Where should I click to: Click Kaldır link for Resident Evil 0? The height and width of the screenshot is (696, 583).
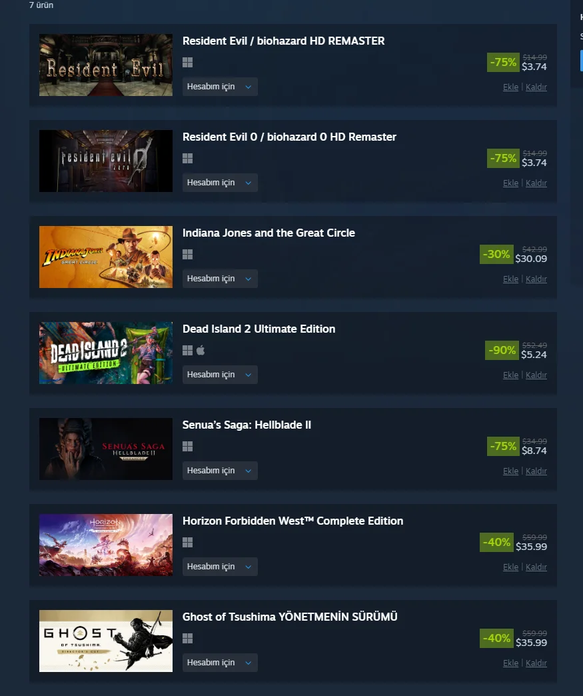pos(536,183)
